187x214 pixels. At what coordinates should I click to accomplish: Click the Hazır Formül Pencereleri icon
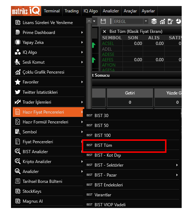click(x=18, y=122)
